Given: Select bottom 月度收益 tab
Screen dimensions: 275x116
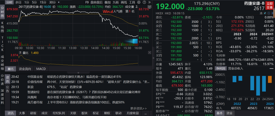Looking at the screenshot, I should pos(133,113).
